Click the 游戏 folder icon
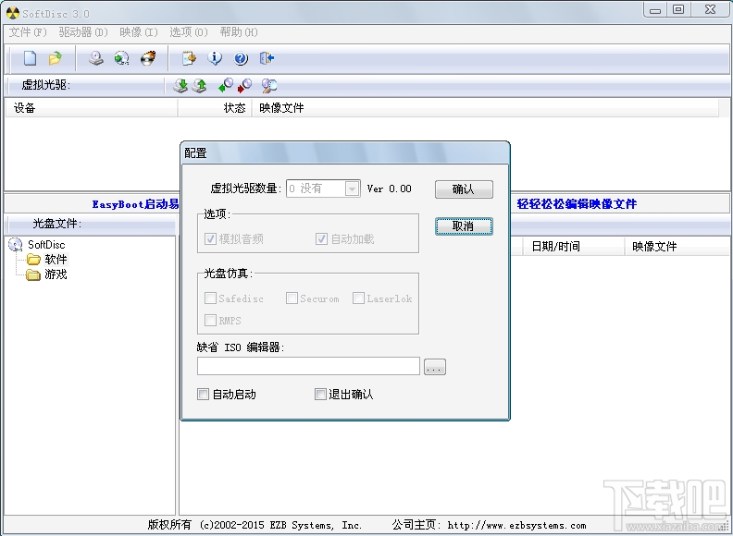 click(x=33, y=274)
